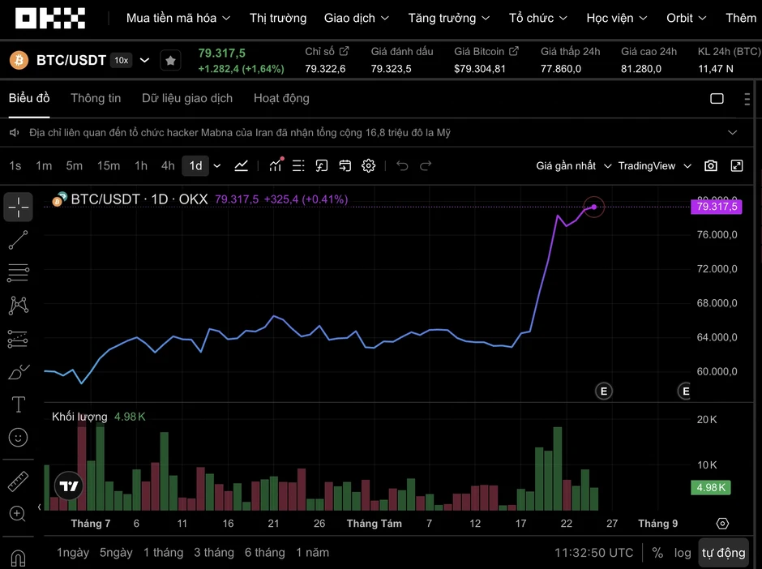Click the OKX logo

[x=50, y=18]
